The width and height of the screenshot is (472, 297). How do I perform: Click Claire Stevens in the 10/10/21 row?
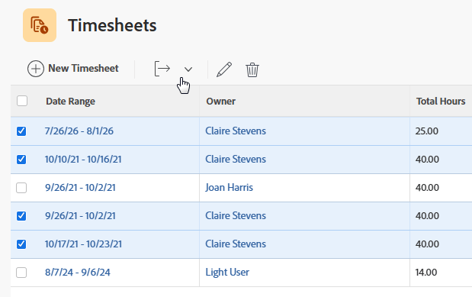tap(236, 160)
